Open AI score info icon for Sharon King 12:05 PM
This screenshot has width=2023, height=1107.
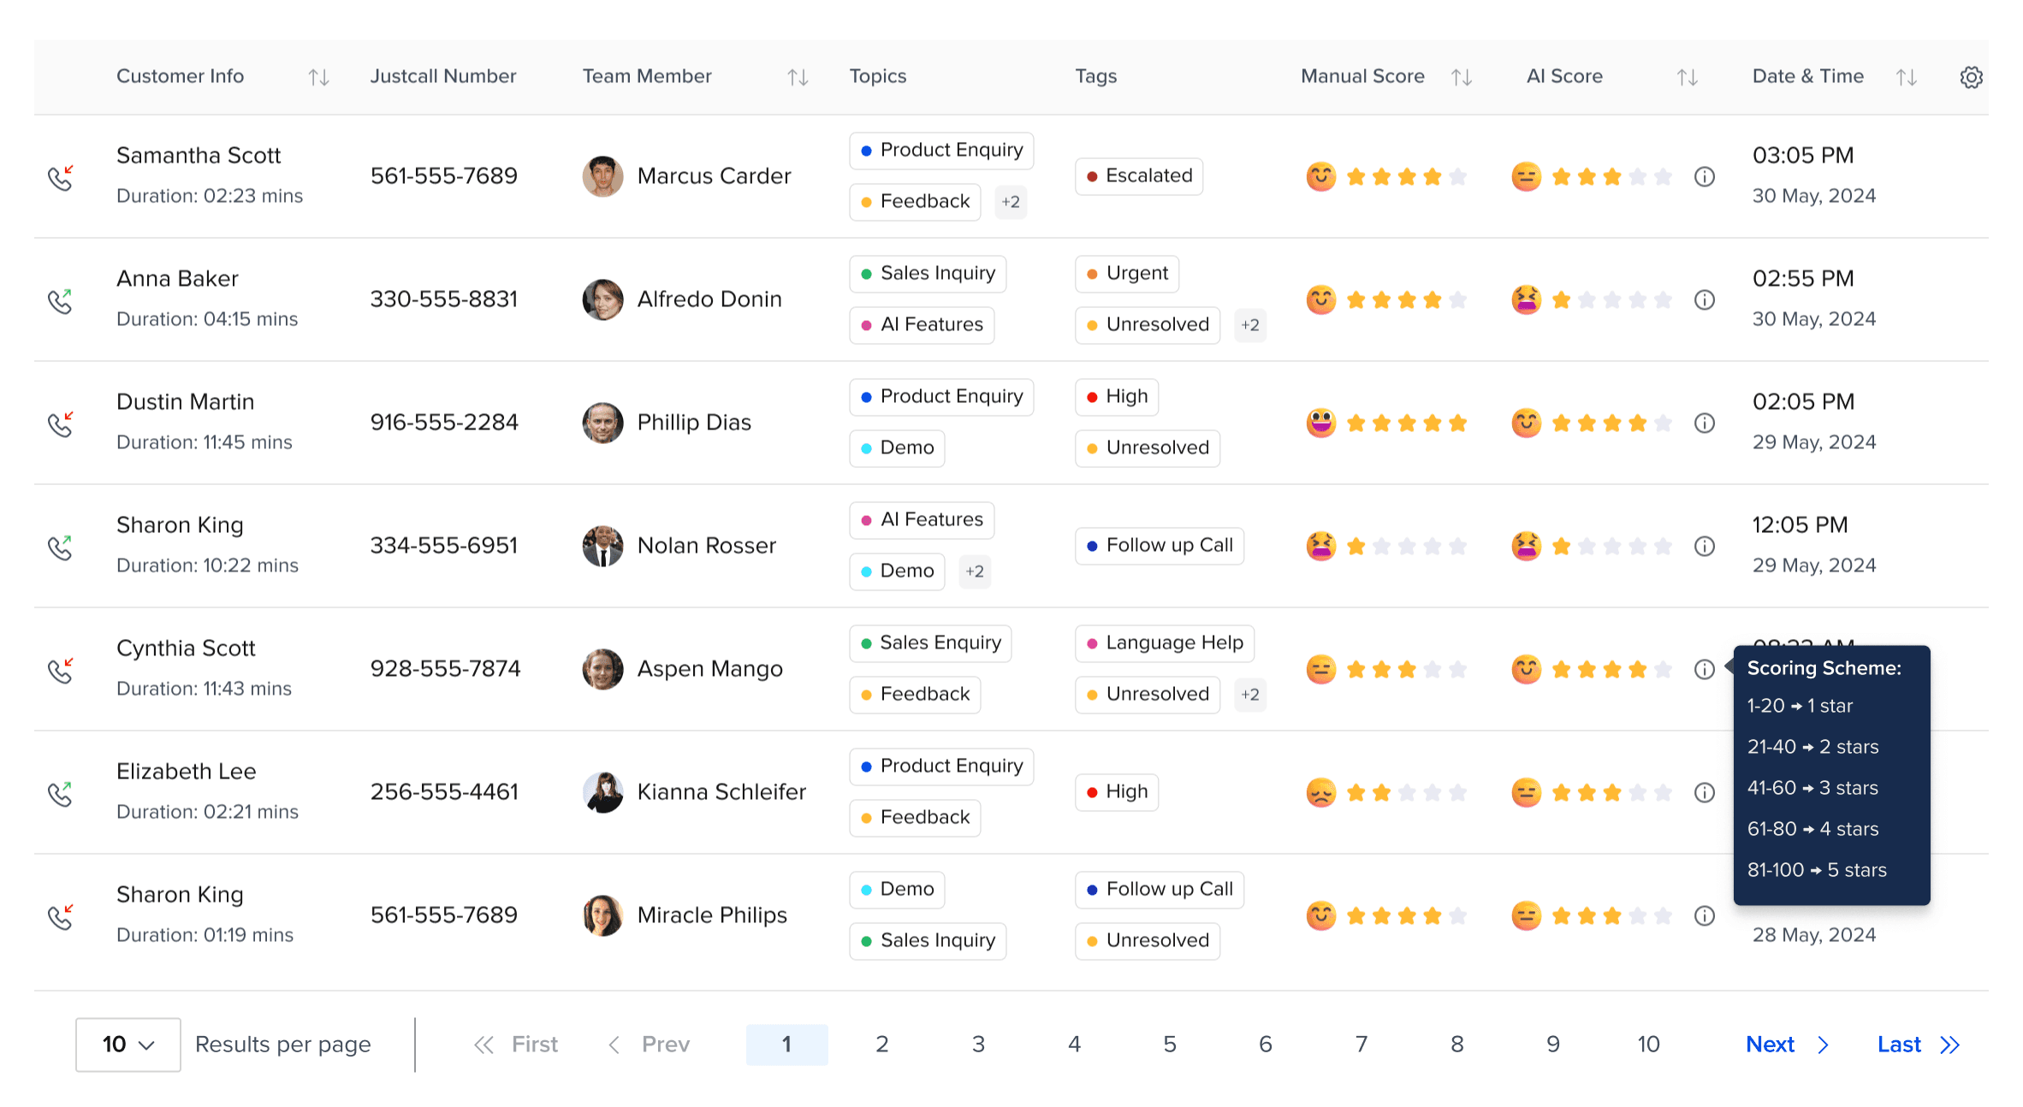pos(1704,547)
